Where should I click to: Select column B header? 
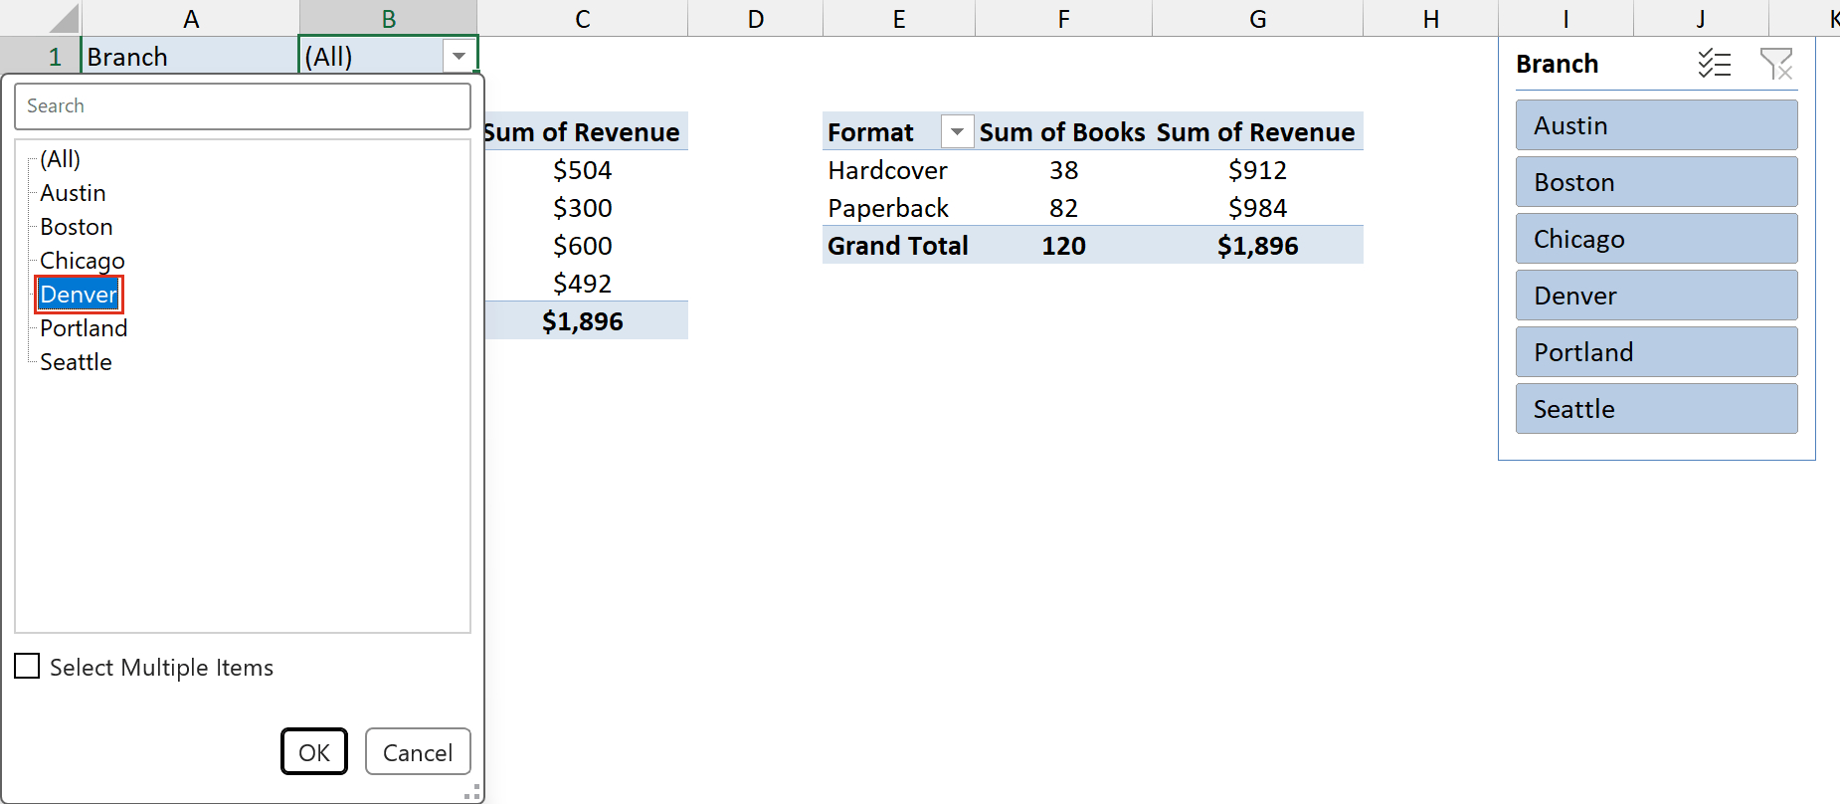(389, 18)
